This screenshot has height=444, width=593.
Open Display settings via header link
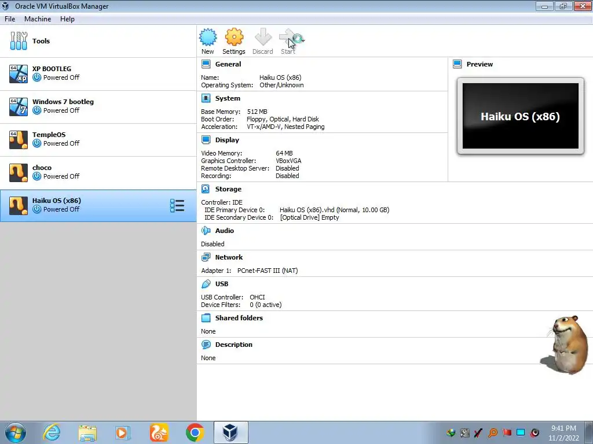[227, 140]
